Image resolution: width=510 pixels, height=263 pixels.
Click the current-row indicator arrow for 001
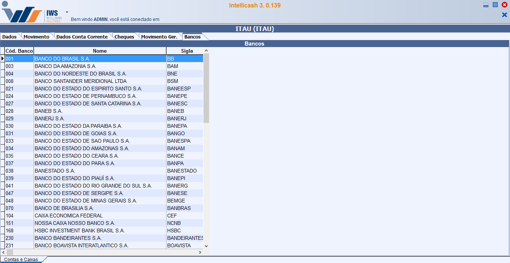[x=2, y=59]
